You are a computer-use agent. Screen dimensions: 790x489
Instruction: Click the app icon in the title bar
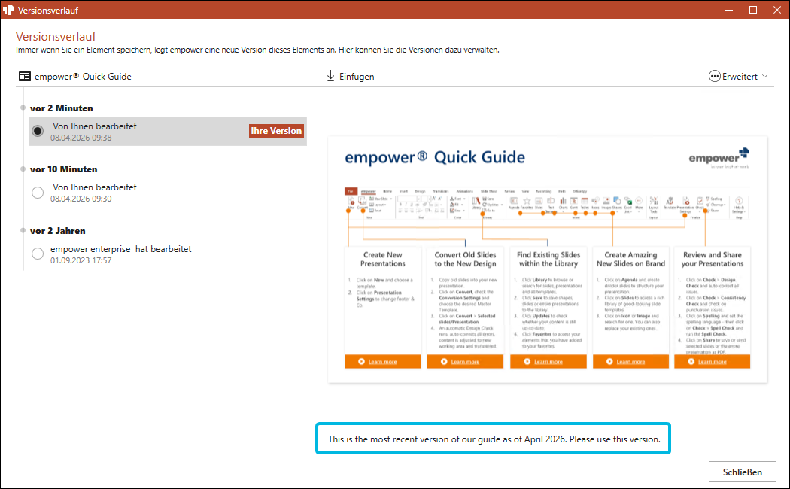(x=8, y=10)
